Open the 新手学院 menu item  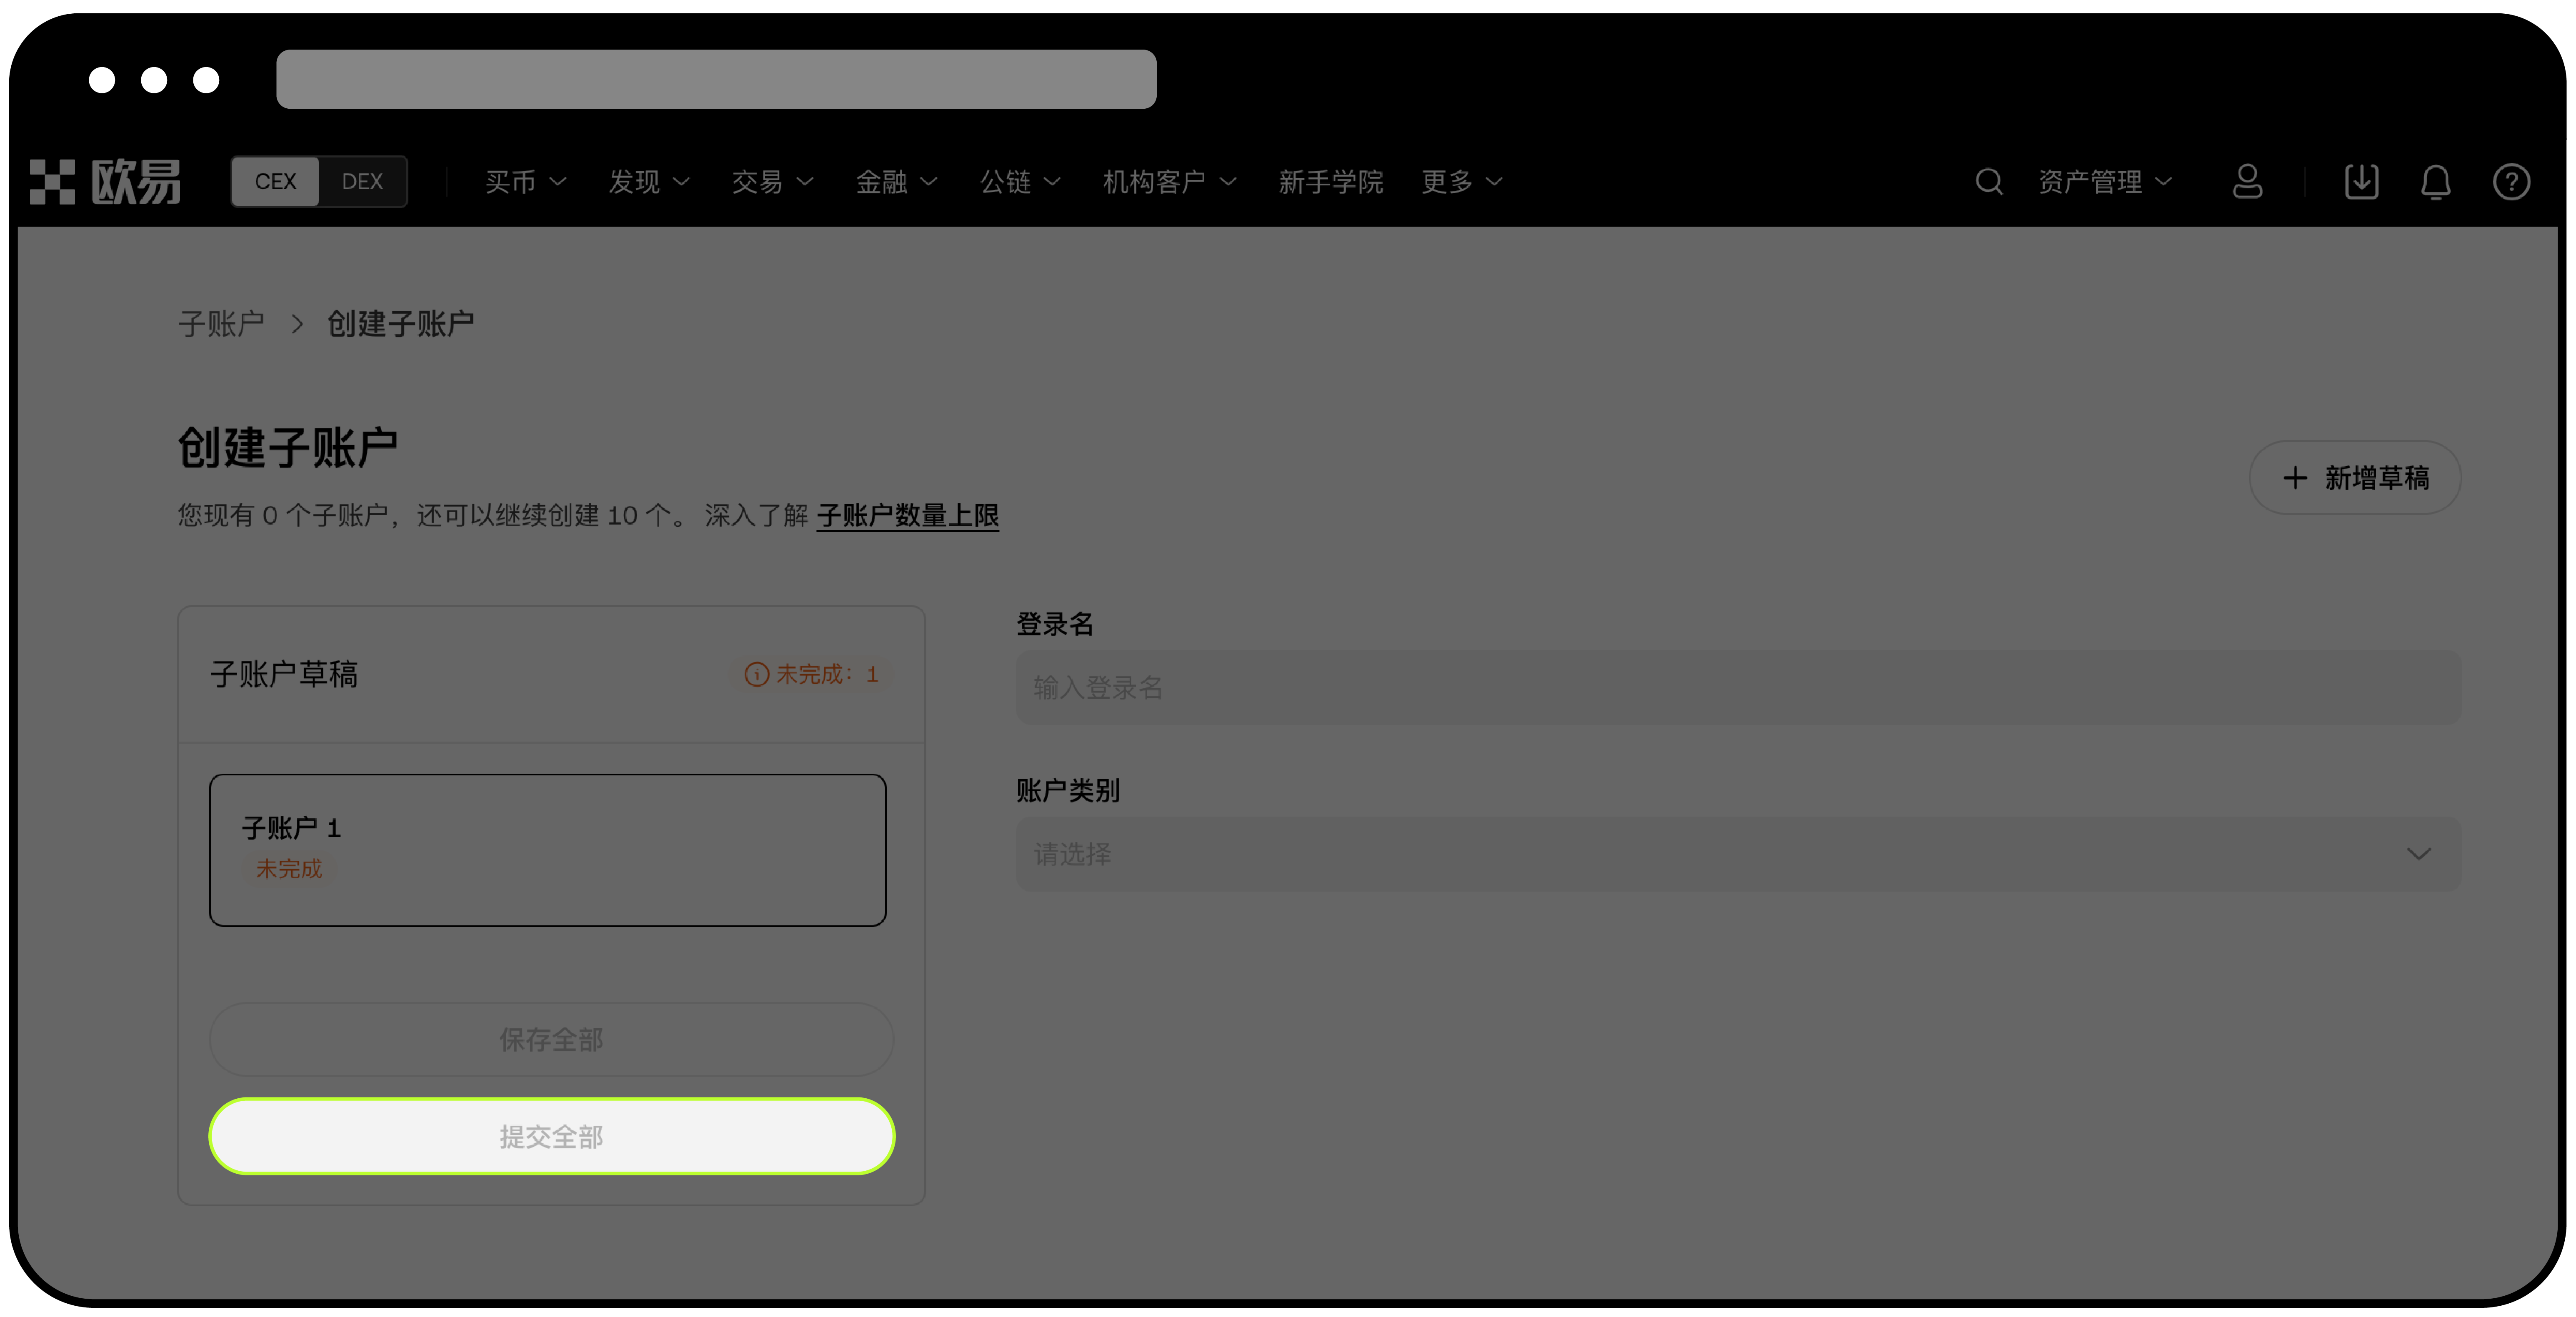[x=1330, y=181]
